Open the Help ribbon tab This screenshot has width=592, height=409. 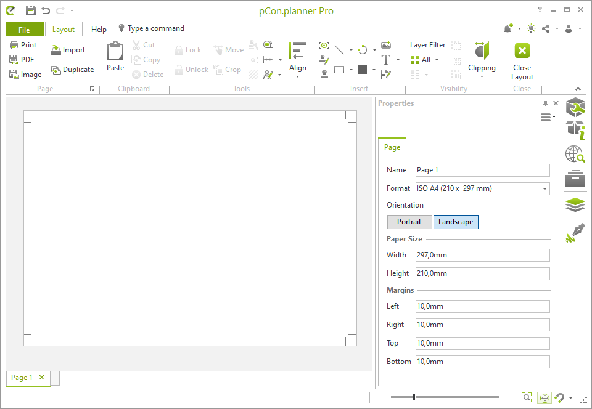pyautogui.click(x=99, y=30)
